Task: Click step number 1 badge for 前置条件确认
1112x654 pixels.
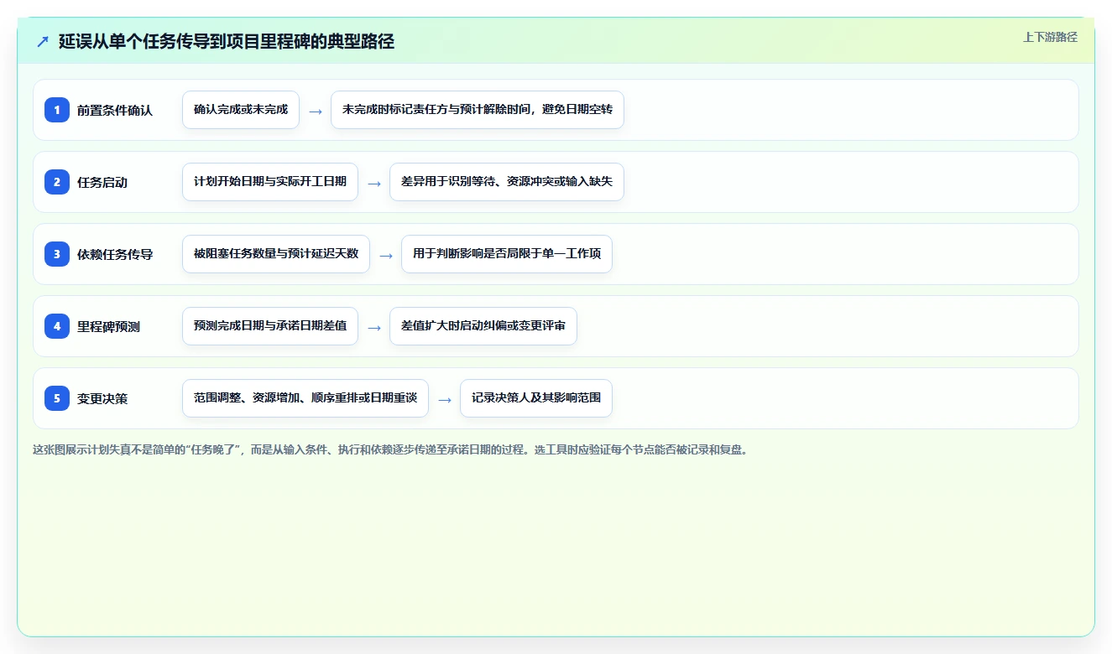Action: tap(57, 110)
